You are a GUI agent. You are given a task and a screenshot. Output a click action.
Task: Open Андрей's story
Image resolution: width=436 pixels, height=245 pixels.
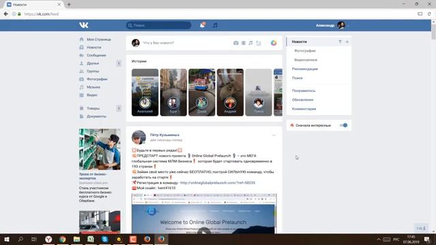230,93
